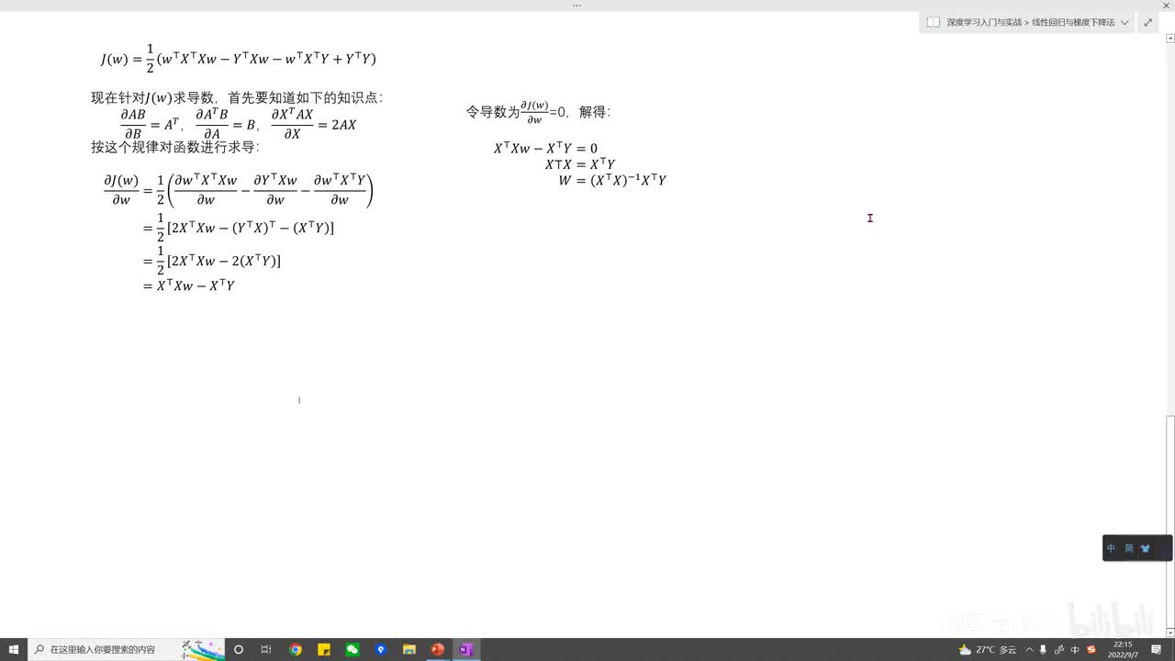
Task: Open File Explorer from taskbar
Action: tap(409, 649)
